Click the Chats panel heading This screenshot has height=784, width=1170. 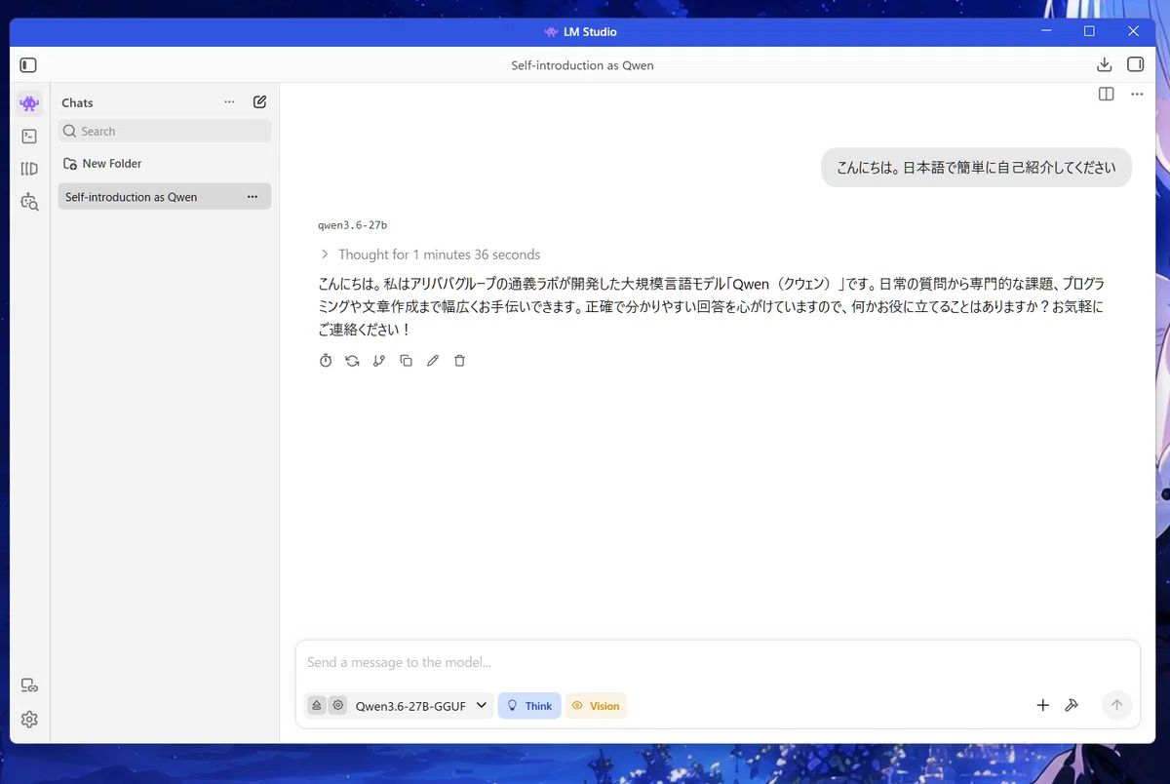78,102
